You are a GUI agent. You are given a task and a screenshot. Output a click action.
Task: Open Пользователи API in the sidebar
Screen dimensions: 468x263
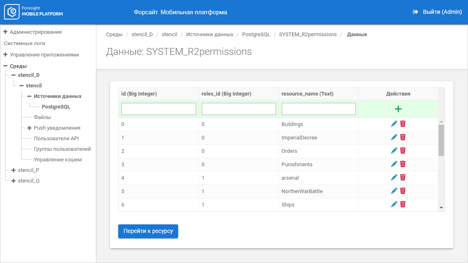[56, 139]
